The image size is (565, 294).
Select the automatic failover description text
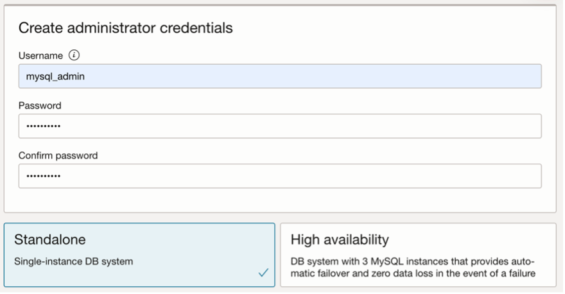coord(413,267)
